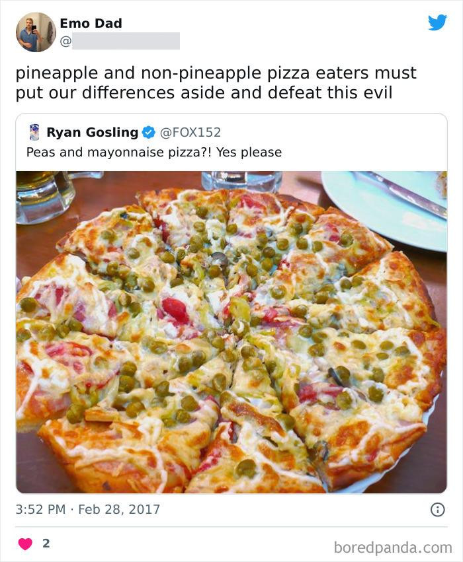This screenshot has width=463, height=562.
Task: Click the Ryan Gosling display name
Action: click(x=93, y=131)
